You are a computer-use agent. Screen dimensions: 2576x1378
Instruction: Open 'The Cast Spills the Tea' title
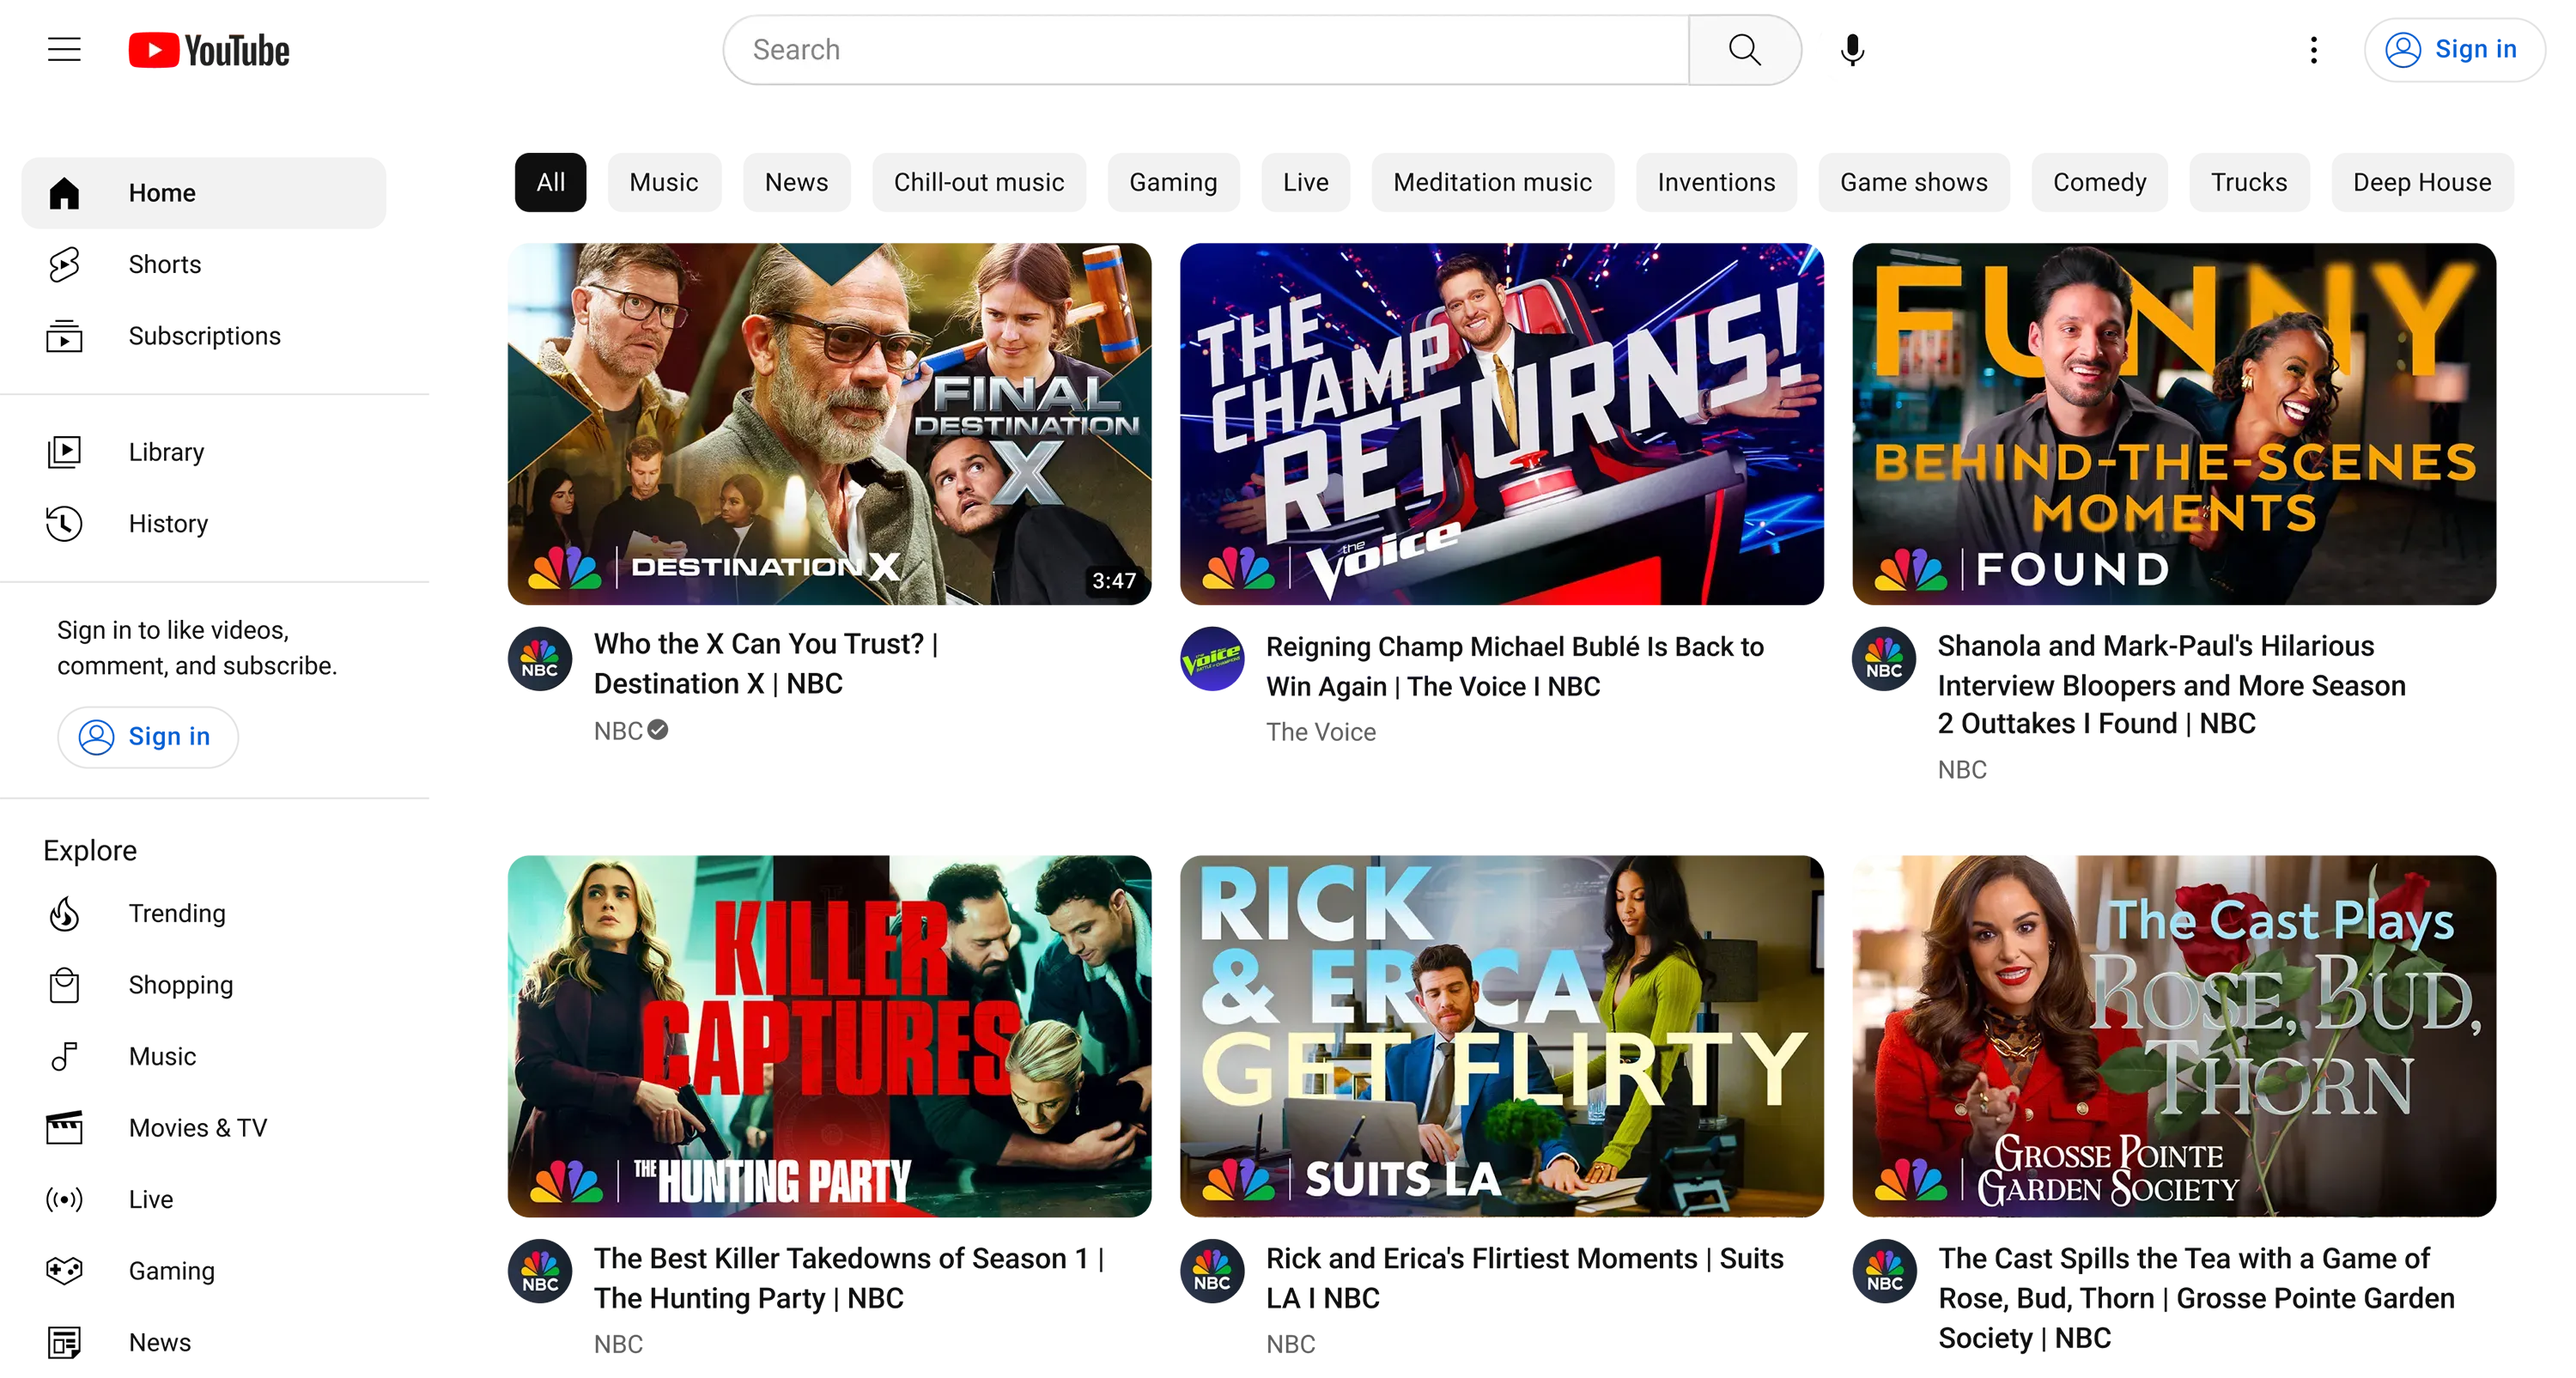(2196, 1298)
